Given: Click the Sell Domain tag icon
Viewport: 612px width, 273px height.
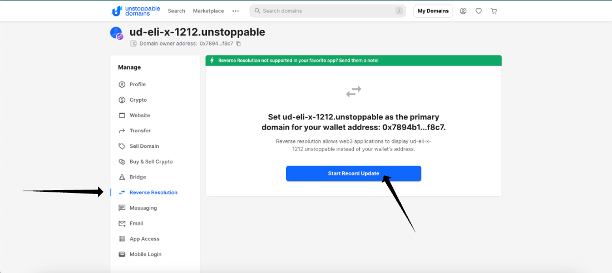Looking at the screenshot, I should [x=122, y=146].
